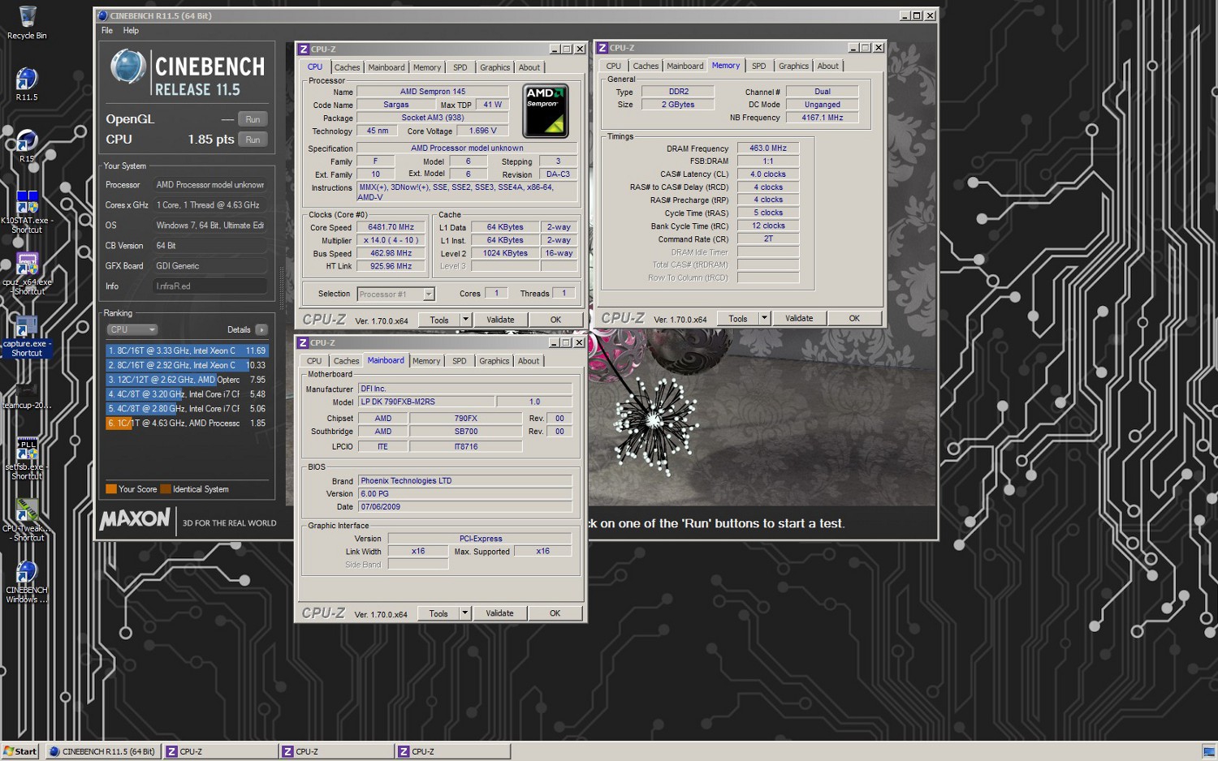The width and height of the screenshot is (1218, 761).
Task: Select ranking row 6 AMD Processor 1.85
Action: point(187,423)
